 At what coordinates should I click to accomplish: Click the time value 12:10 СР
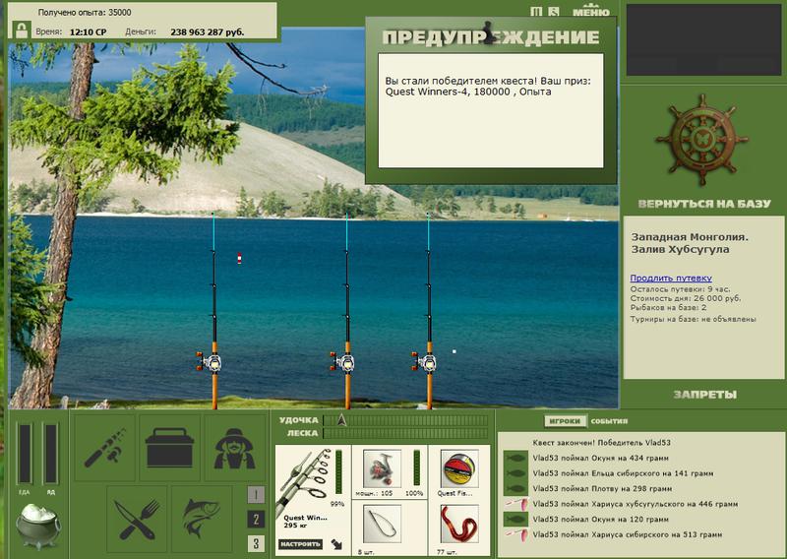point(88,32)
